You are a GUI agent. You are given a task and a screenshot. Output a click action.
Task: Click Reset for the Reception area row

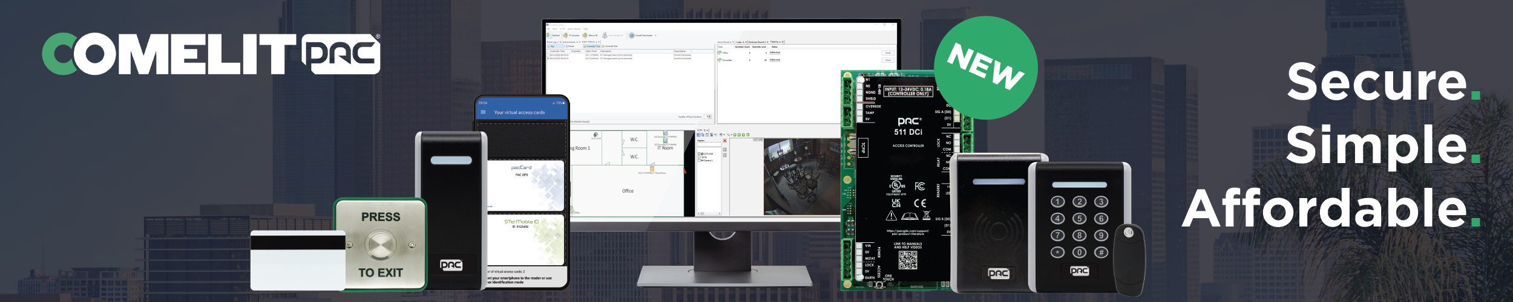coord(888,60)
